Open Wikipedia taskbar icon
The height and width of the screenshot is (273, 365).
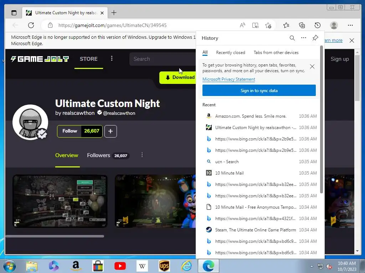[x=142, y=266]
